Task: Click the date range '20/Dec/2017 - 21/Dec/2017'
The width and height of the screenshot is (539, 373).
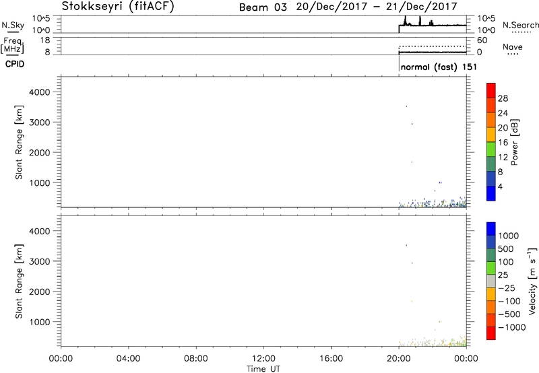Action: tap(377, 7)
